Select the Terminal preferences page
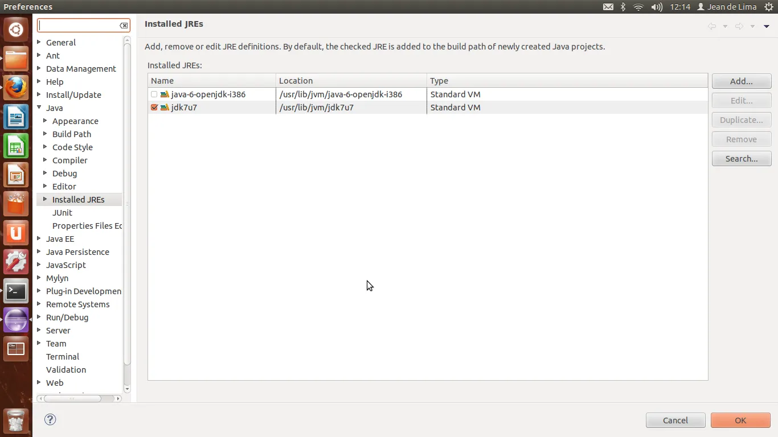The width and height of the screenshot is (778, 437). pyautogui.click(x=63, y=357)
